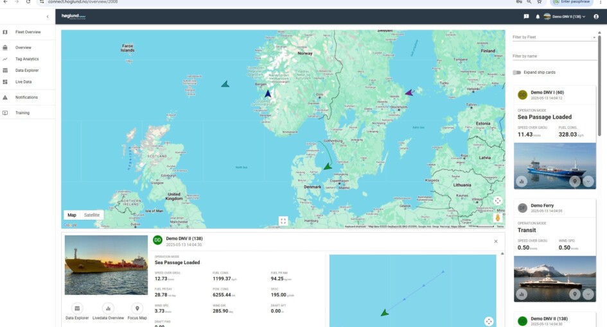Screen dimensions: 607x327
Task: Click the location pin on Demo Ferry card
Action: coord(575,294)
